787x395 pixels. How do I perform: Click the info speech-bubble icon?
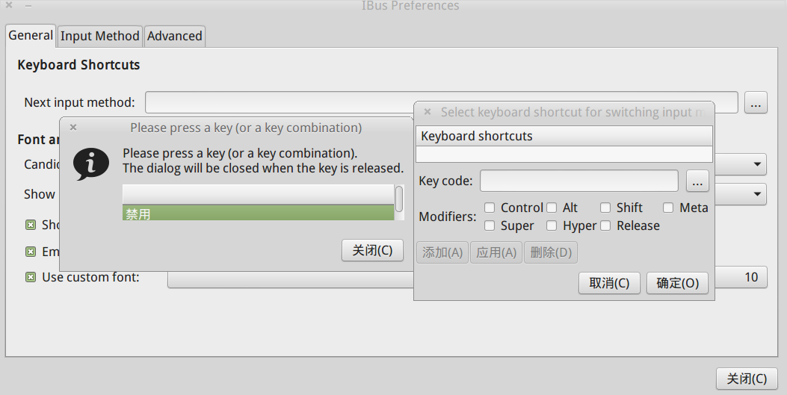point(91,164)
